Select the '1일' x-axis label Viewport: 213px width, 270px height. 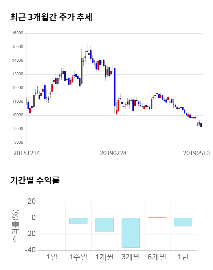coord(52,257)
